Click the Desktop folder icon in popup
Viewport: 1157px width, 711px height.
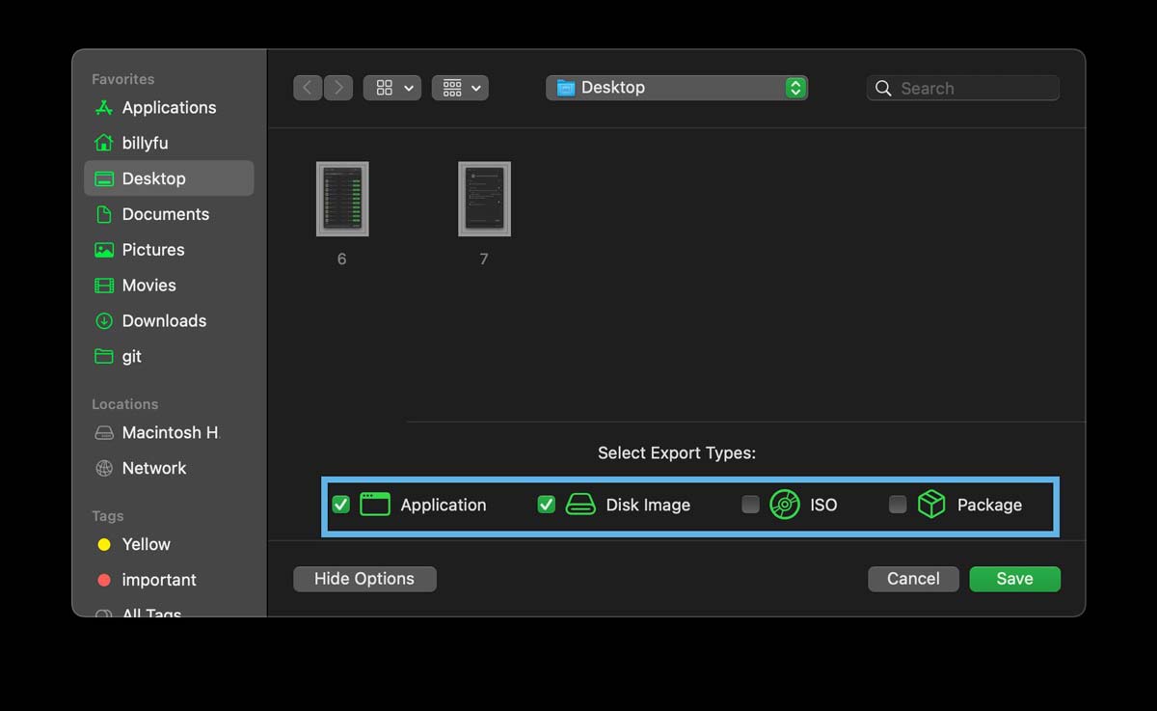coord(566,88)
